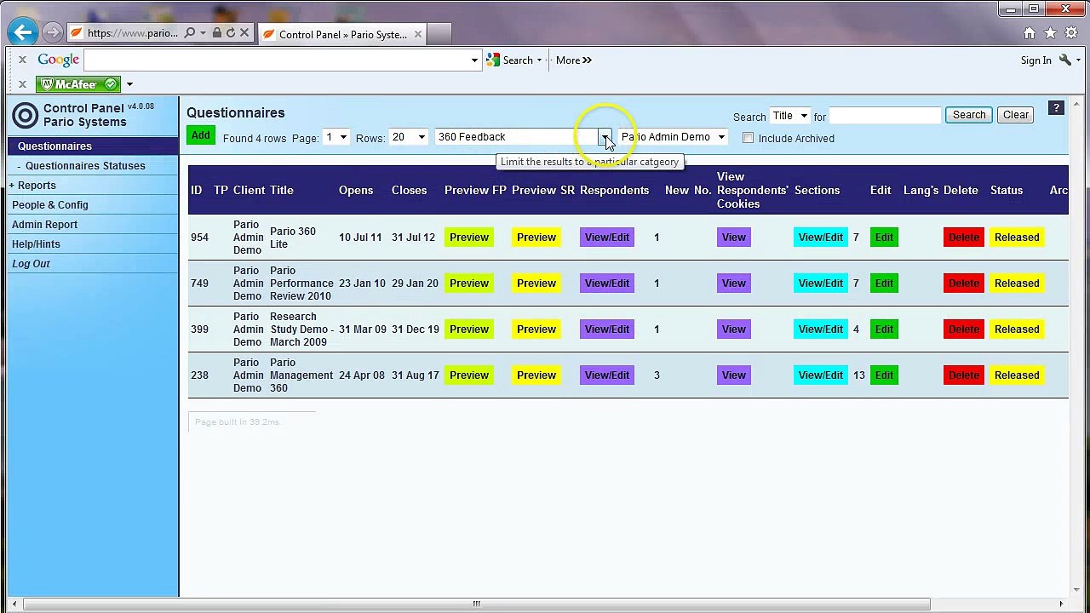The image size is (1090, 613).
Task: Open the Pario Admin Demo client dropdown
Action: [672, 137]
